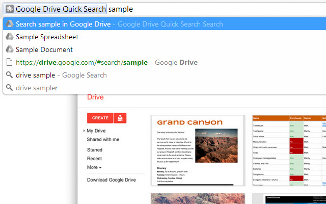The image size is (326, 204).
Task: Click Drive icon in highlighted search suggestion
Action: click(x=9, y=24)
